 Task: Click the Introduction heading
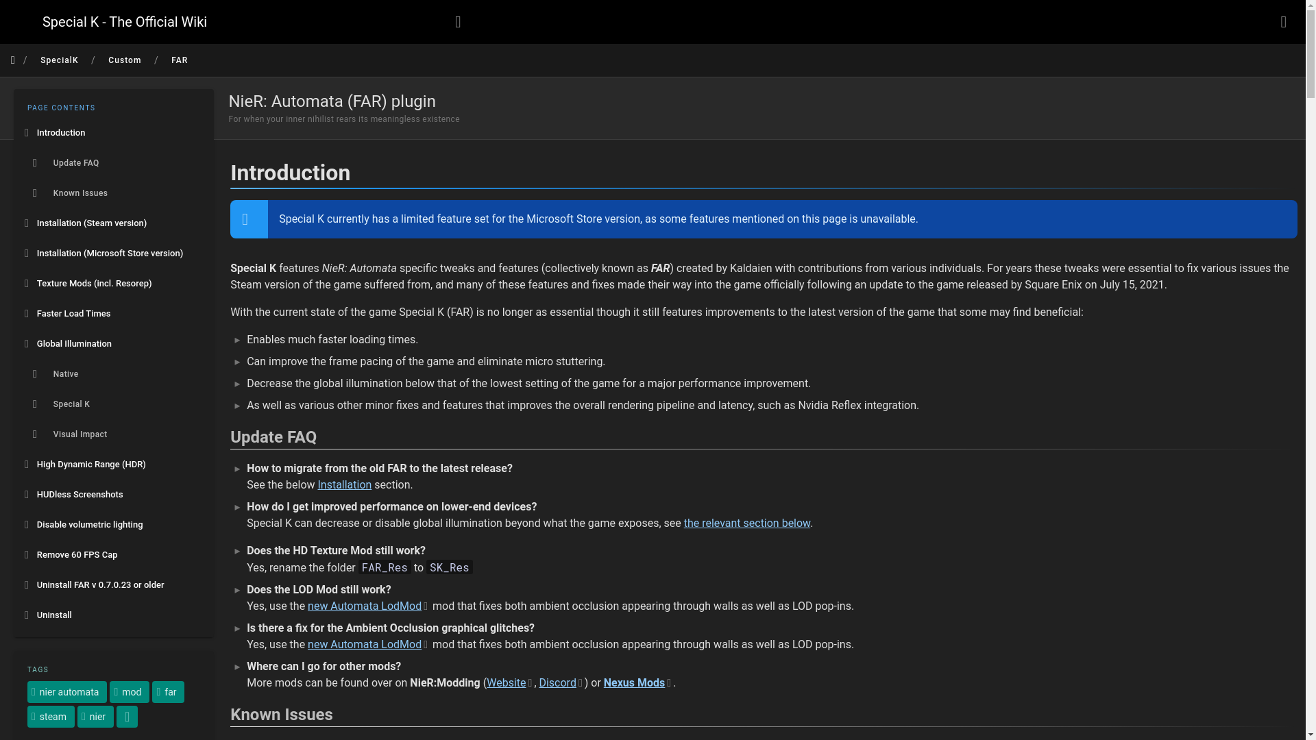point(290,173)
